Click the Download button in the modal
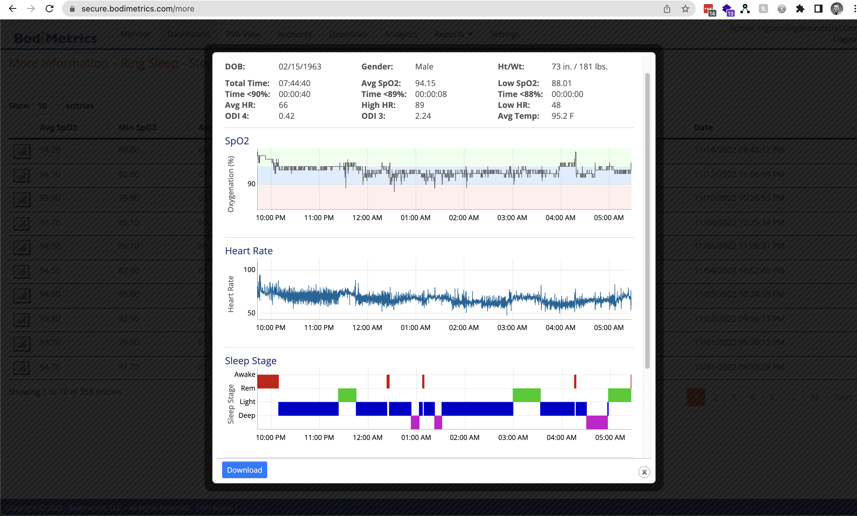Viewport: 857px width, 516px height. coord(245,470)
